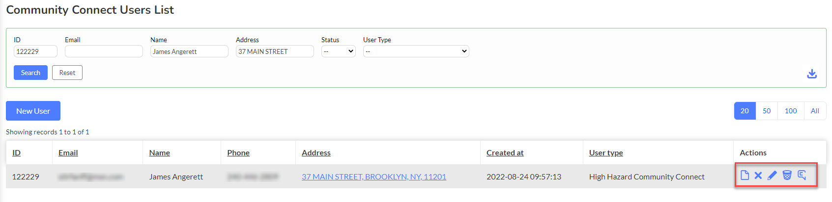The height and width of the screenshot is (202, 832).
Task: Click the document icon in Actions
Action: [x=745, y=175]
